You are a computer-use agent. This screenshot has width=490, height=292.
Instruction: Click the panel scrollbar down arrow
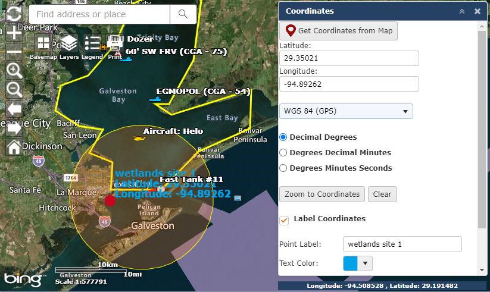[482, 270]
